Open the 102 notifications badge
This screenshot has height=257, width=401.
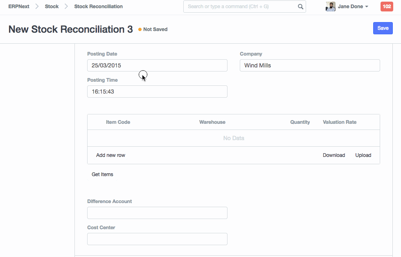pyautogui.click(x=387, y=7)
